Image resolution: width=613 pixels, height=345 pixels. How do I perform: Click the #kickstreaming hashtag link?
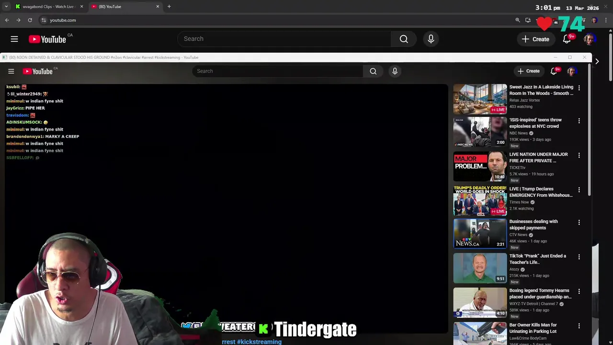click(259, 342)
